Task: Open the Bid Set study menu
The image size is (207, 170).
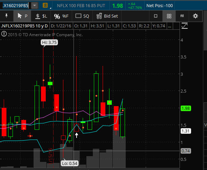Action: (107, 16)
